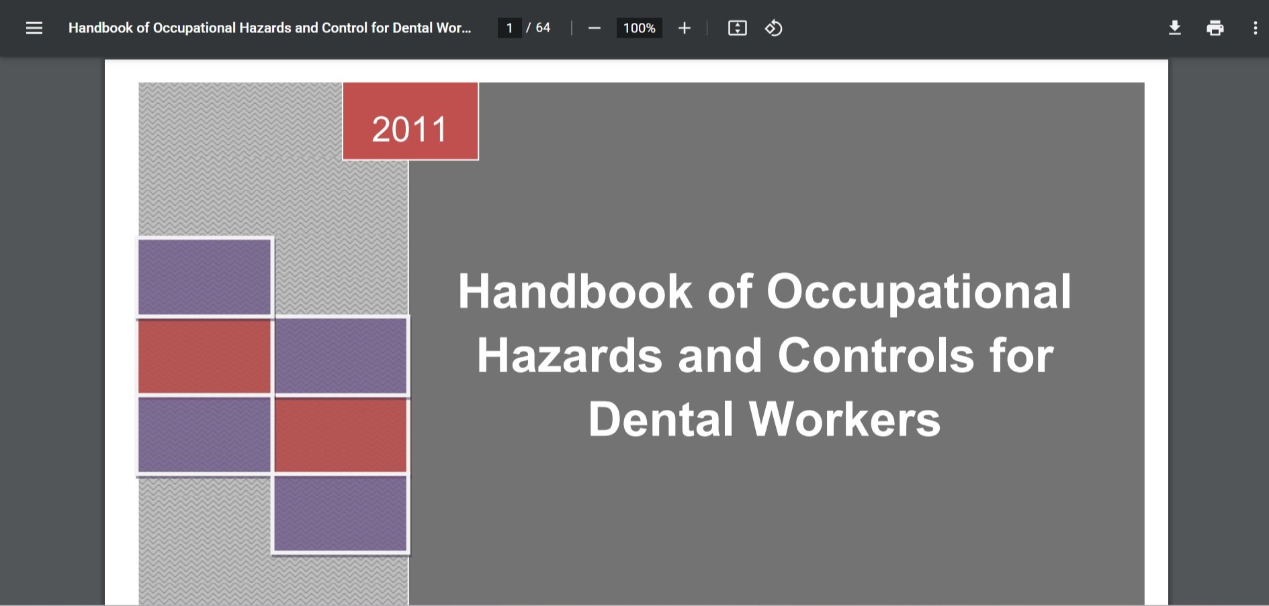
Task: Download the PDF file
Action: point(1174,28)
